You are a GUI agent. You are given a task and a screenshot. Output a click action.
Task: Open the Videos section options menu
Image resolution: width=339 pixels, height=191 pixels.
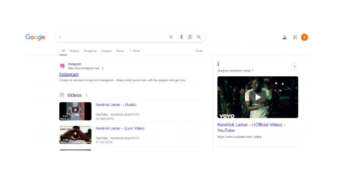tap(86, 95)
